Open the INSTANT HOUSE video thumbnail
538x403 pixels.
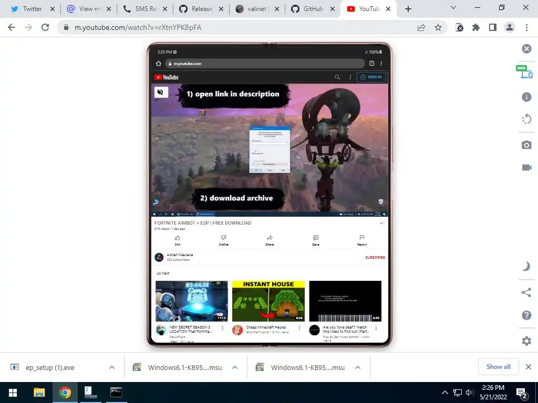click(x=268, y=301)
